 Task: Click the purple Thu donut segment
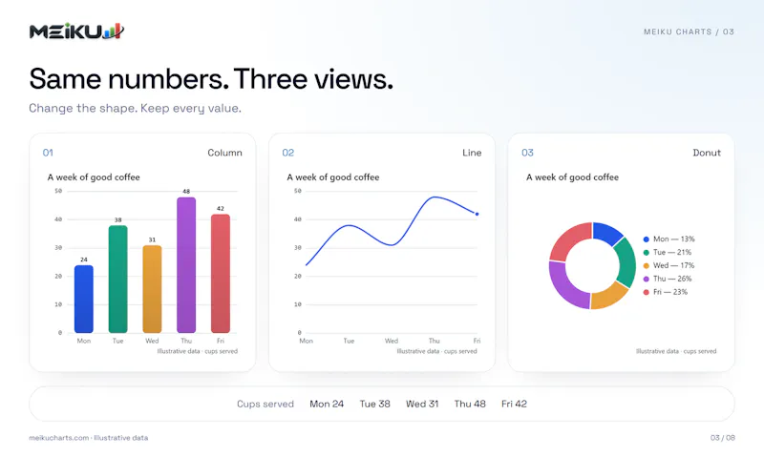567,285
